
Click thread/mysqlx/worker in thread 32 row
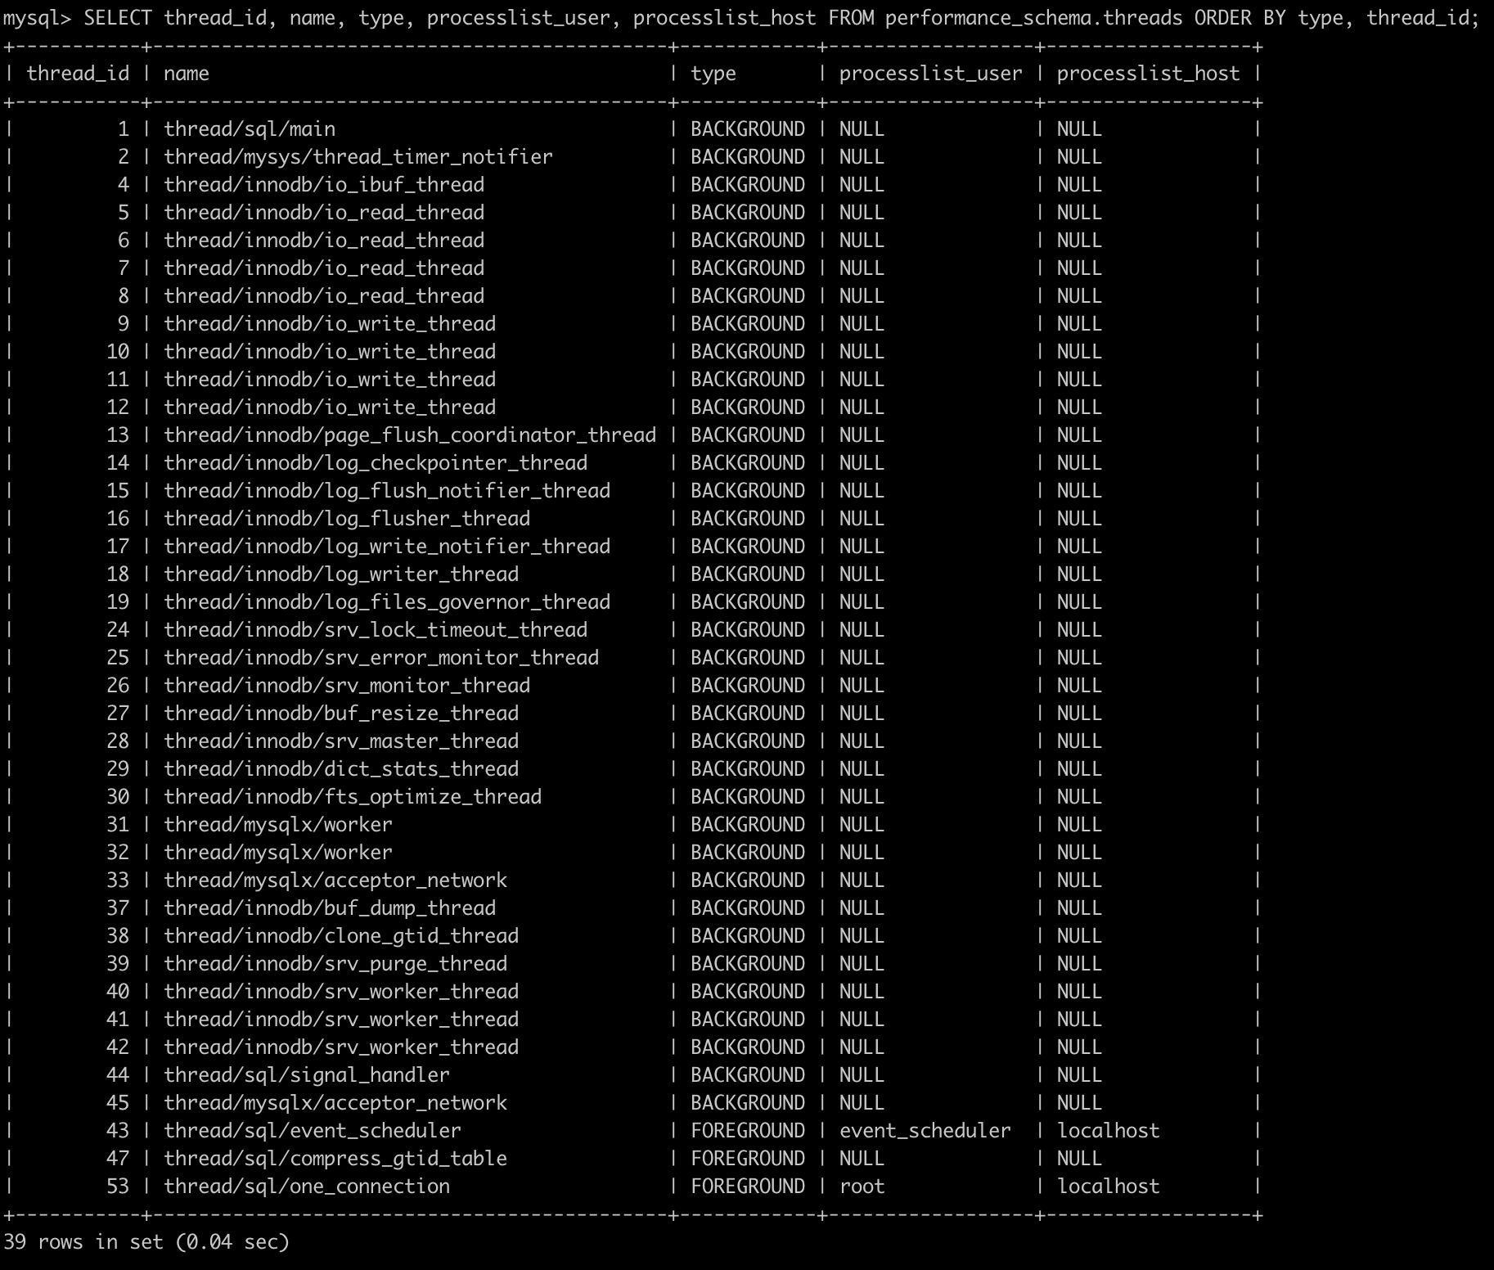click(x=278, y=853)
